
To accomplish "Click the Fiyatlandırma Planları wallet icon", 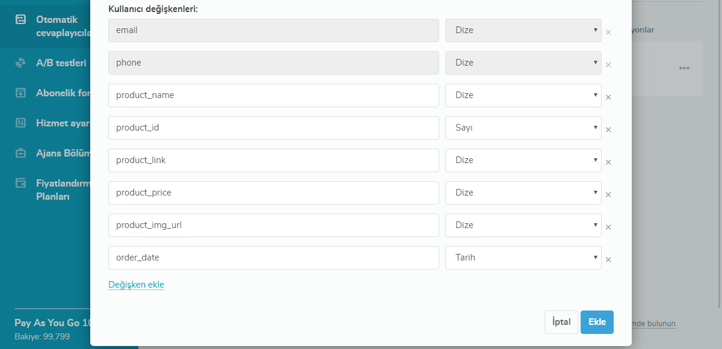I will click(x=20, y=183).
